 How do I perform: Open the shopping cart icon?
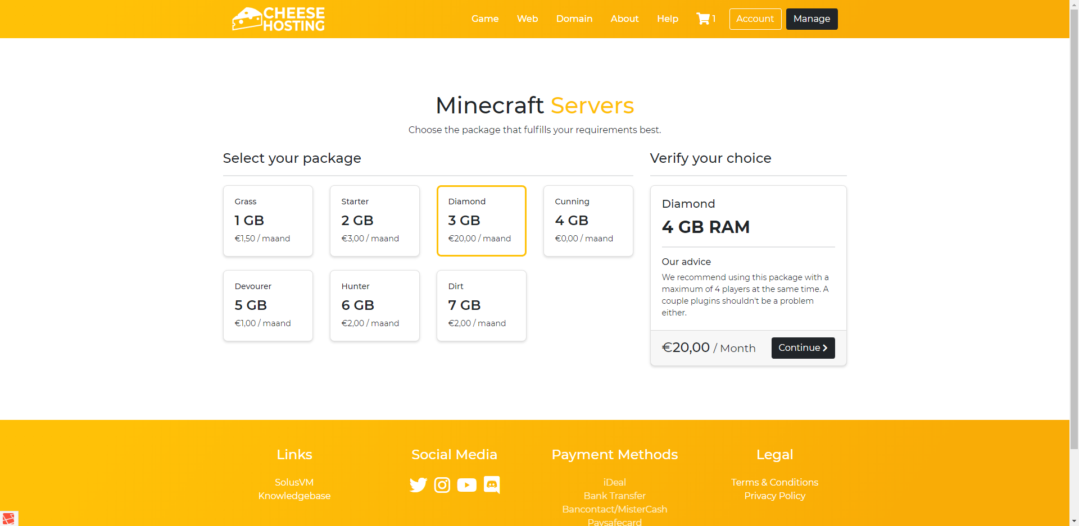pyautogui.click(x=704, y=19)
